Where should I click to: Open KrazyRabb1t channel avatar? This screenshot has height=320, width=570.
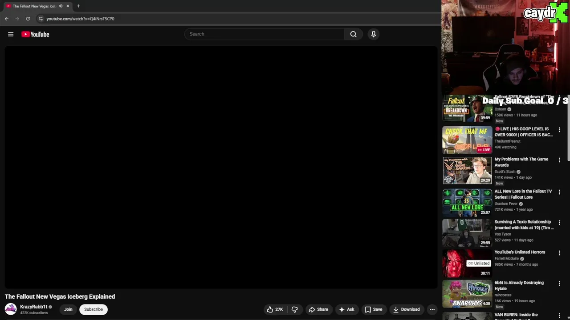coord(11,309)
